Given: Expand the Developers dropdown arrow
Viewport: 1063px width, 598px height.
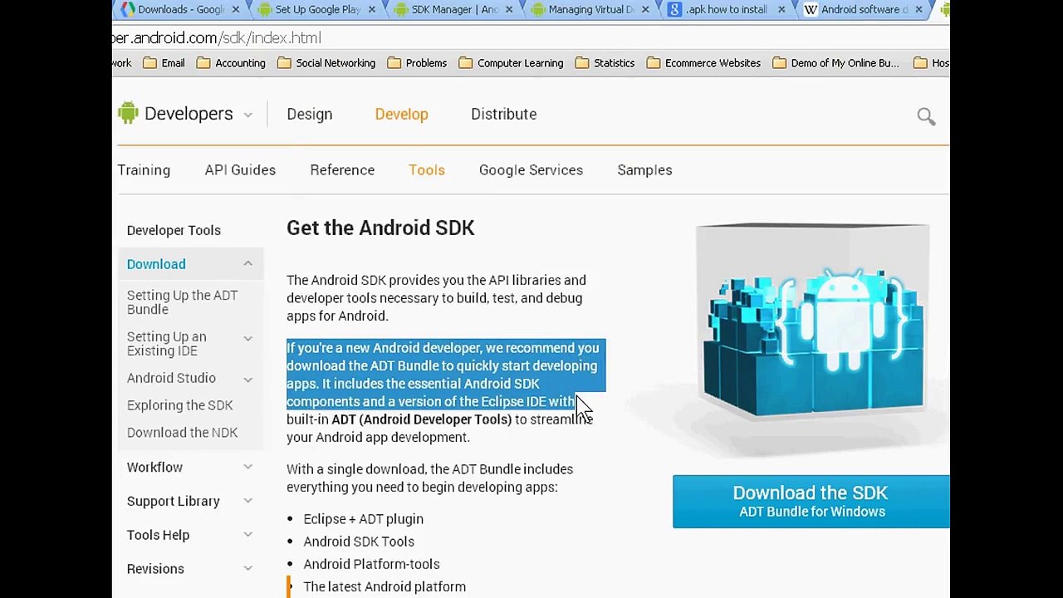Looking at the screenshot, I should point(247,115).
